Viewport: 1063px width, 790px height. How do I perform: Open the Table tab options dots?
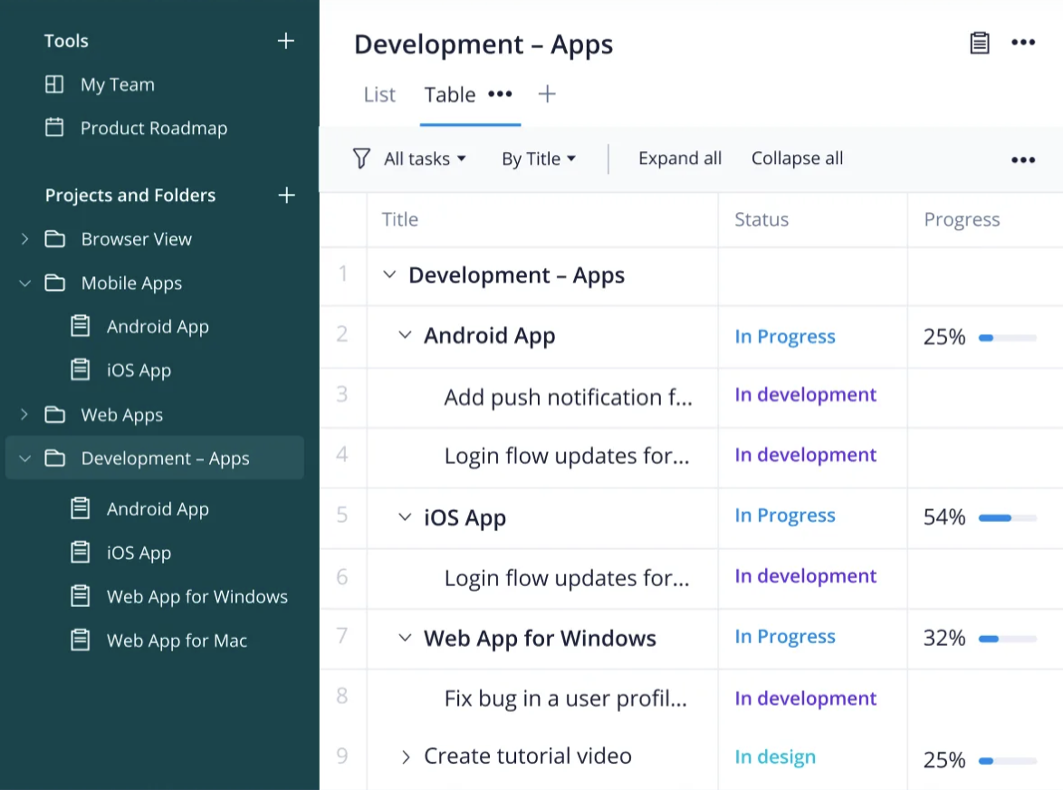pyautogui.click(x=500, y=94)
